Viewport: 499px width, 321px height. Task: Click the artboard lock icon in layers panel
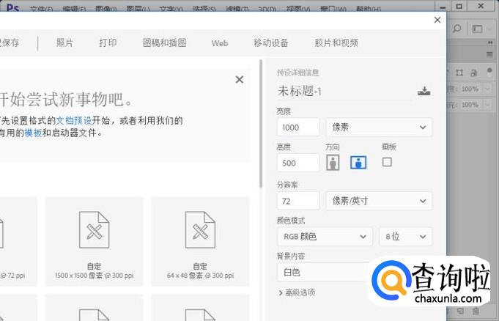coord(459,73)
